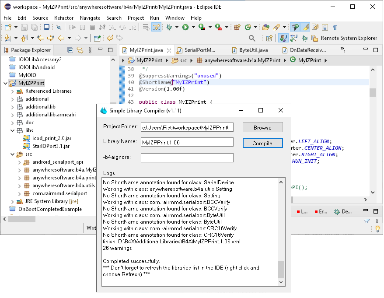Jump to Last Edit Location icon
384x298 pixels.
[x=41, y=38]
